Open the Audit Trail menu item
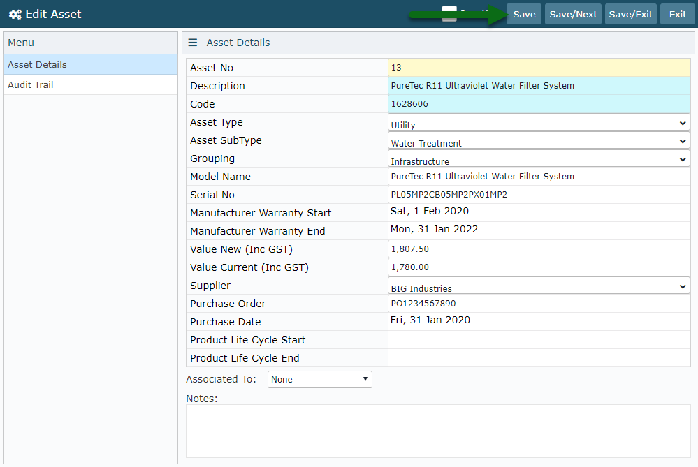698x467 pixels. coord(91,84)
